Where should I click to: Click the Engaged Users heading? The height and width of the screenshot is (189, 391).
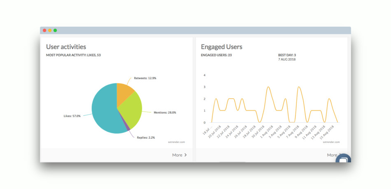tap(221, 47)
